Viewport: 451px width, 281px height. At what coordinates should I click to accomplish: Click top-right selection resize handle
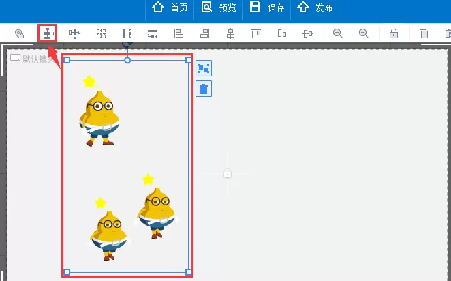pos(189,60)
